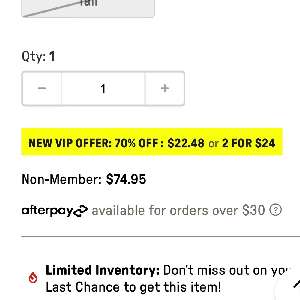Increase quantity with the plus button

[165, 88]
